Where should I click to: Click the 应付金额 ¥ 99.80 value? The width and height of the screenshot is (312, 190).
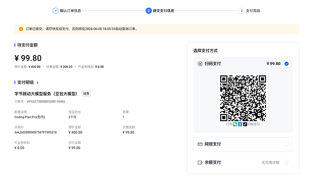[x=75, y=148]
